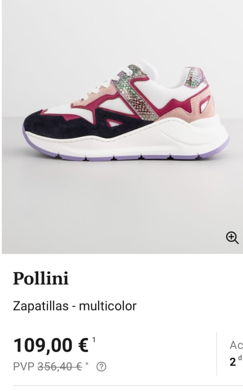Viewport: 243px width, 391px height.
Task: Open the sneaker product photo
Action: point(122,127)
